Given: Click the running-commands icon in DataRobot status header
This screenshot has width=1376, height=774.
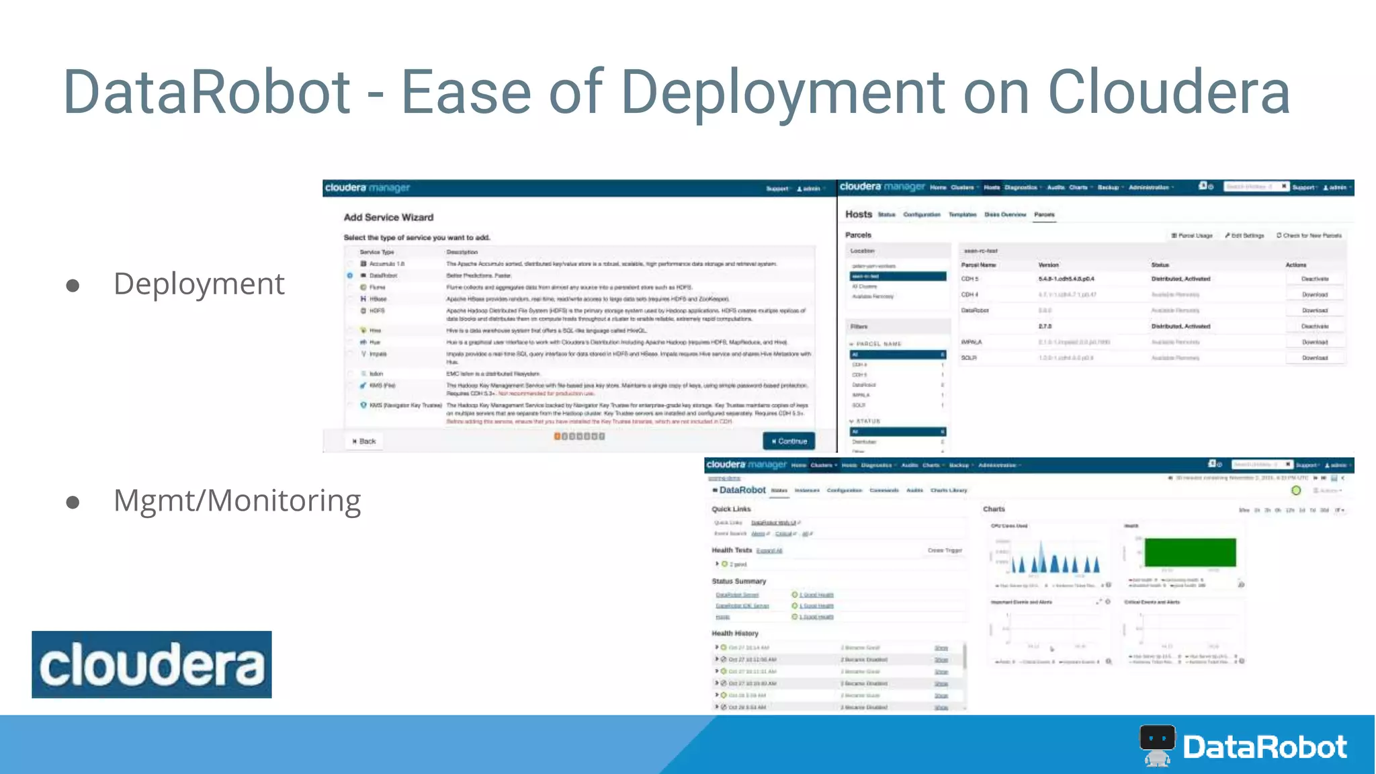Looking at the screenshot, I should click(1213, 464).
